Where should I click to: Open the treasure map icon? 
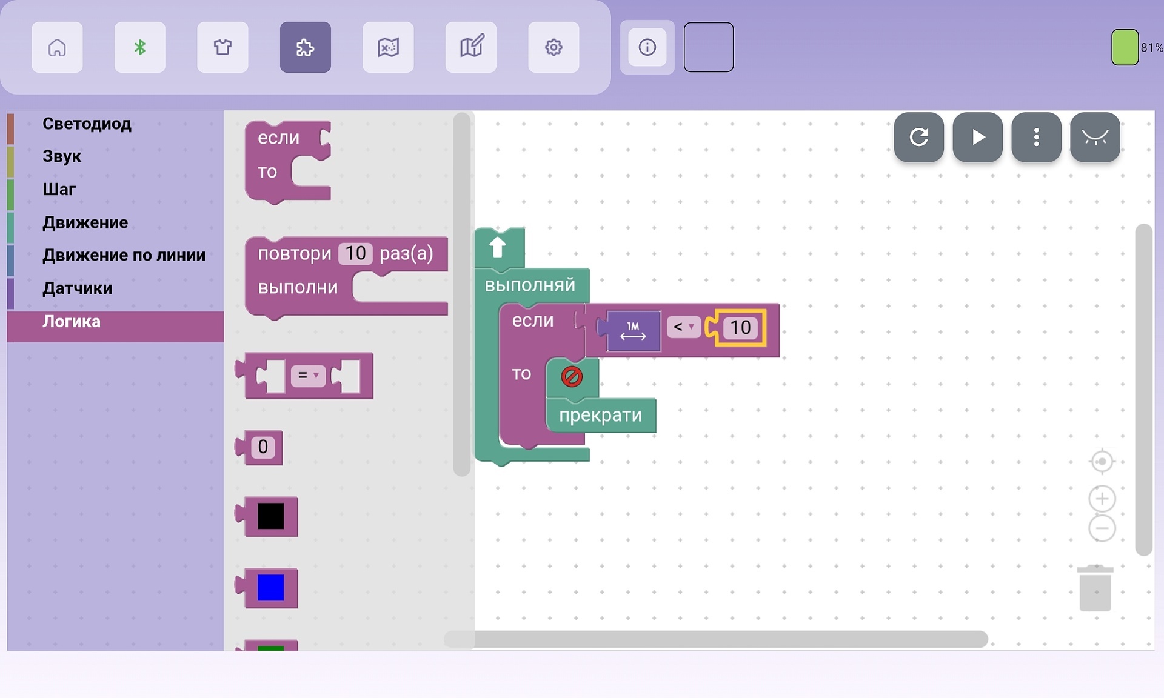click(x=388, y=47)
